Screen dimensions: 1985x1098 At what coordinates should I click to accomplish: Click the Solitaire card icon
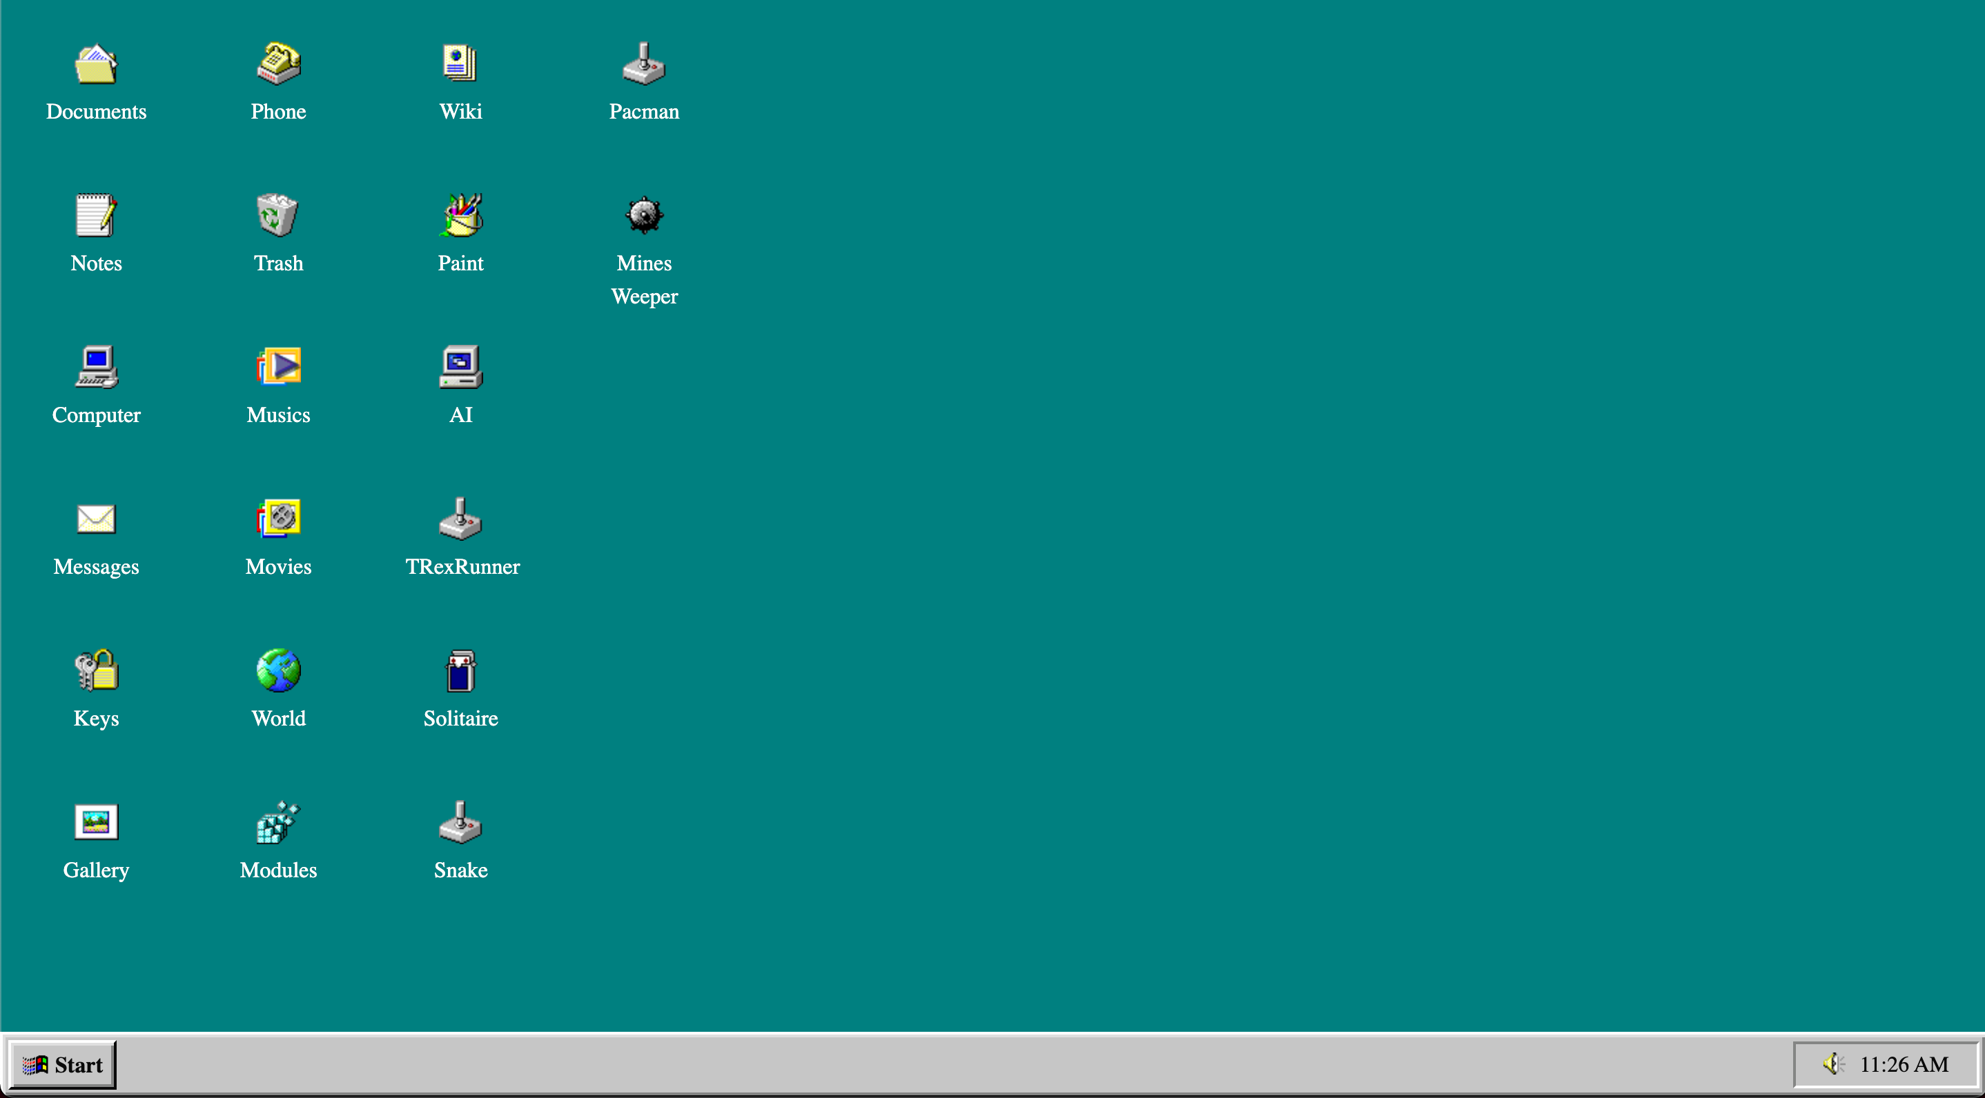click(x=460, y=670)
